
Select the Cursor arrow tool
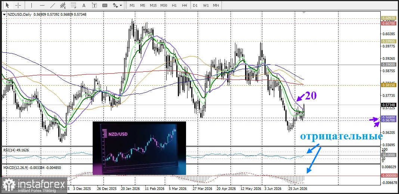coord(7,5)
